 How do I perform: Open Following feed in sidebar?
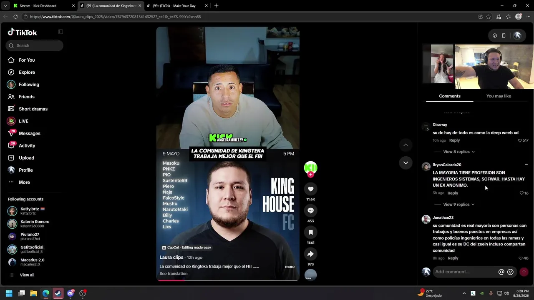coord(29,85)
